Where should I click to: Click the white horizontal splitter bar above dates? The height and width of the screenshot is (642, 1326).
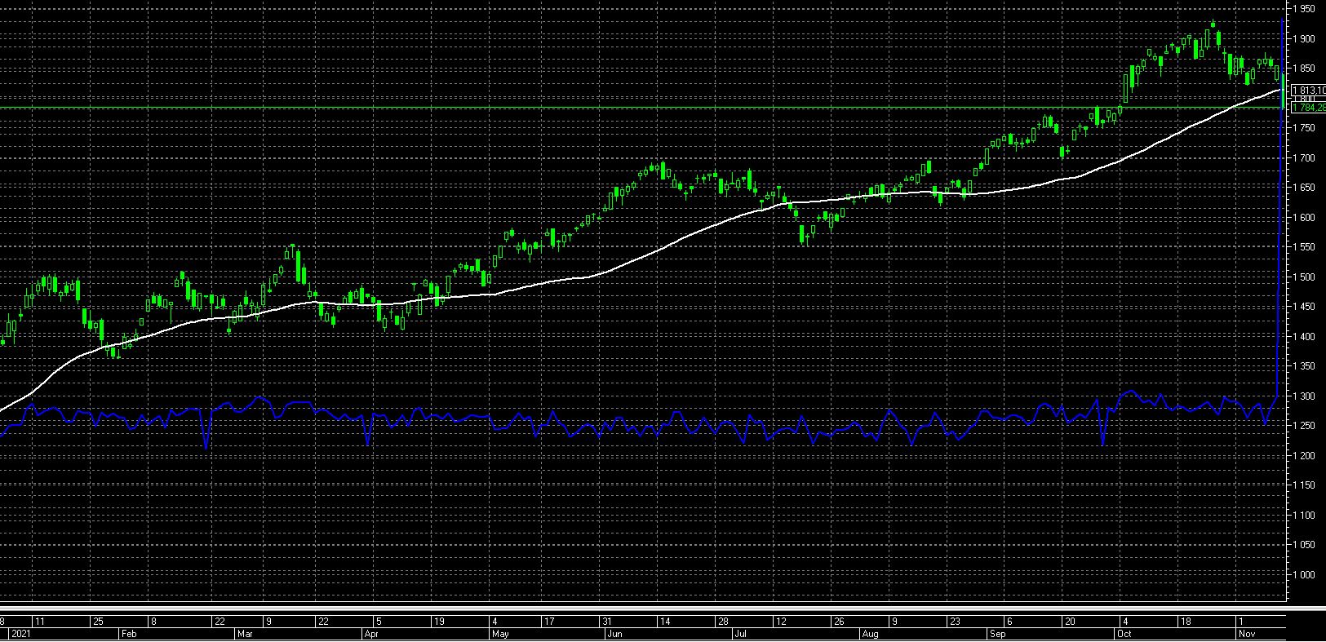[653, 608]
